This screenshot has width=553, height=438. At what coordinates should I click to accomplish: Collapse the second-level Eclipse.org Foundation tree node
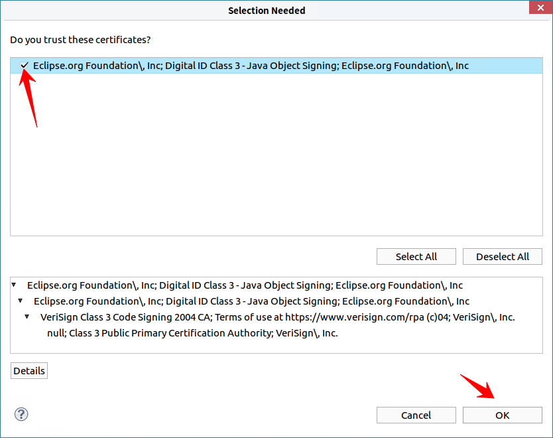tap(21, 301)
